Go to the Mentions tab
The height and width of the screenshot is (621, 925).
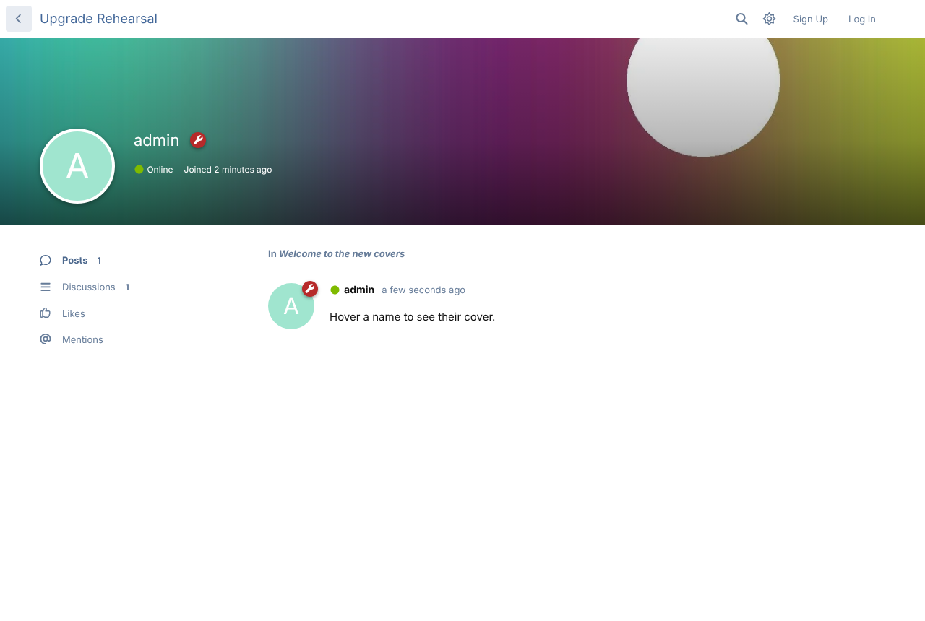[x=72, y=339]
